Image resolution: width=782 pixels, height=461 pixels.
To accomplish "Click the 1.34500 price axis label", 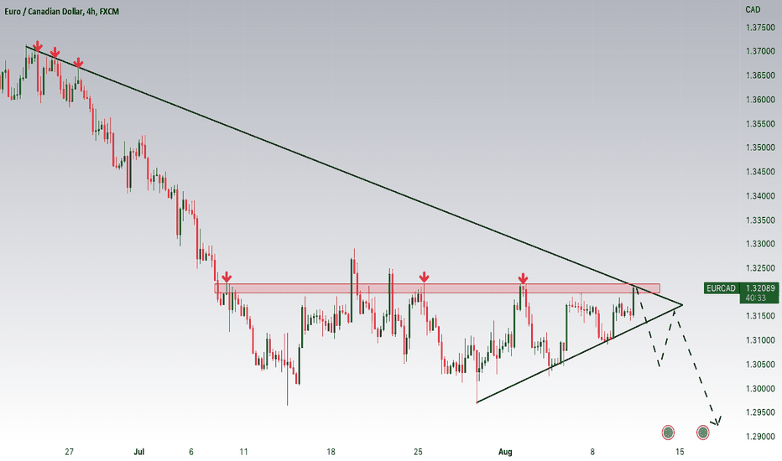I will pyautogui.click(x=760, y=172).
